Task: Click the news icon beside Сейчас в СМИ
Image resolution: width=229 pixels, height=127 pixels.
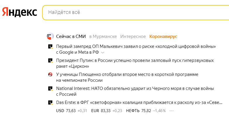Action: coord(50,36)
